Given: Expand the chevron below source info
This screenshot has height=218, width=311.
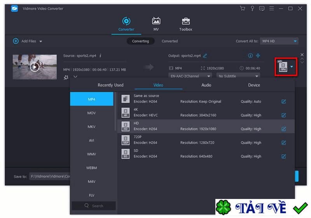Looking at the screenshot, I should pyautogui.click(x=75, y=77).
